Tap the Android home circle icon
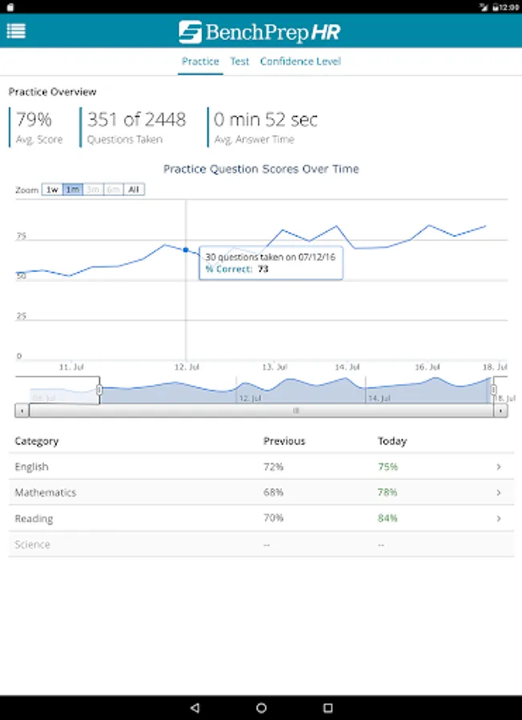 coord(261,708)
